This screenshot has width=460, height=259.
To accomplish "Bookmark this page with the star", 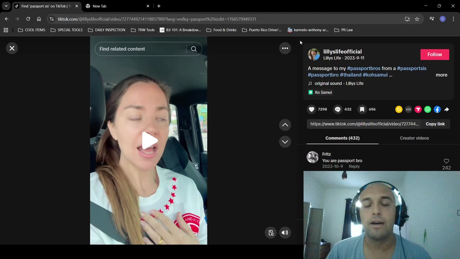I will pos(417,19).
